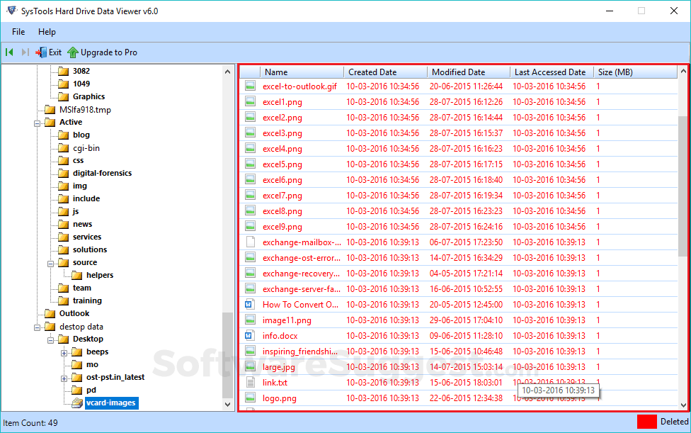This screenshot has height=433, width=691.
Task: Click modified date 22-06-2015 12:34:38
Action: [467, 398]
